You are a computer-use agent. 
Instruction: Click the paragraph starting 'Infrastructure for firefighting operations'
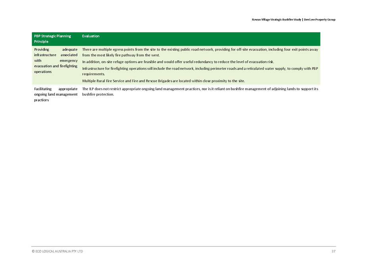click(200, 71)
